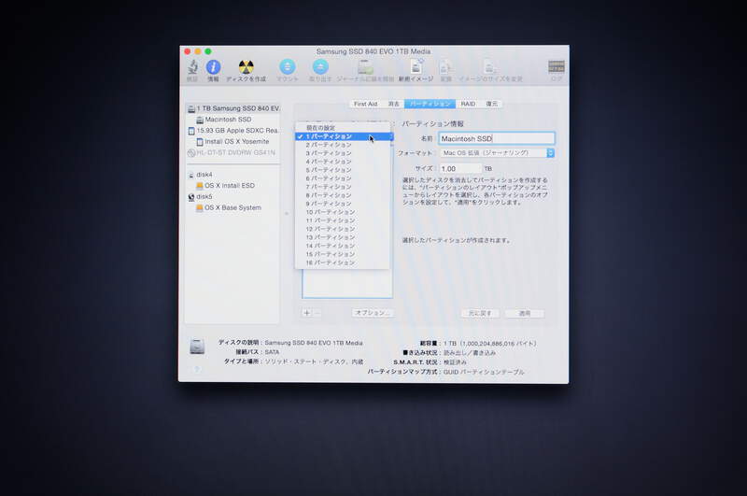747x496 pixels.
Task: Click the Resize Image toolbar icon
Action: pyautogui.click(x=489, y=67)
